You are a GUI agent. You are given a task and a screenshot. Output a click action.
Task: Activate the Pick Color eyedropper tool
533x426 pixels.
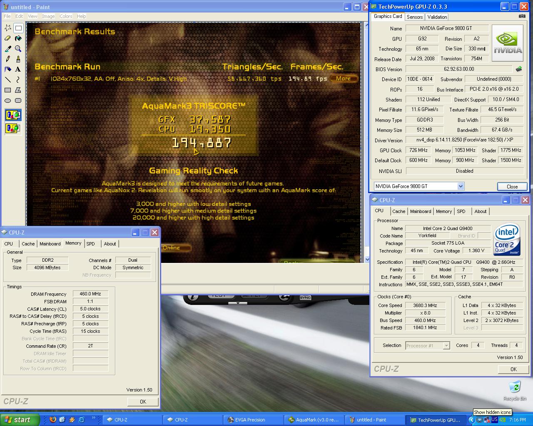[8, 49]
